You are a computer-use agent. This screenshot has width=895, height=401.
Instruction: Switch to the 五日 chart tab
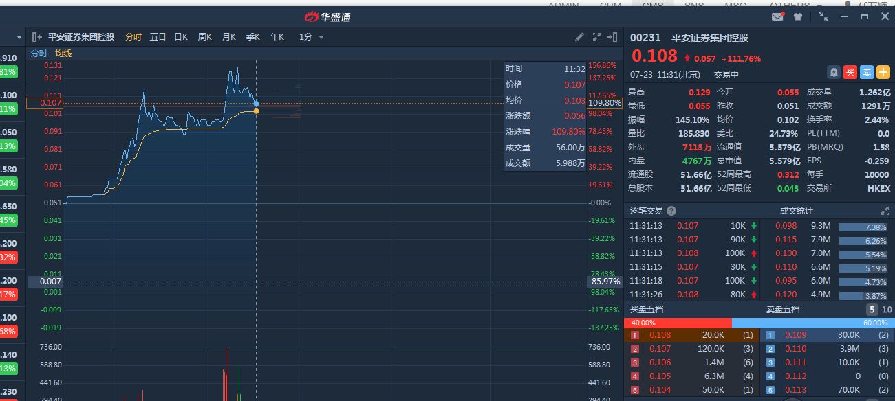click(158, 37)
